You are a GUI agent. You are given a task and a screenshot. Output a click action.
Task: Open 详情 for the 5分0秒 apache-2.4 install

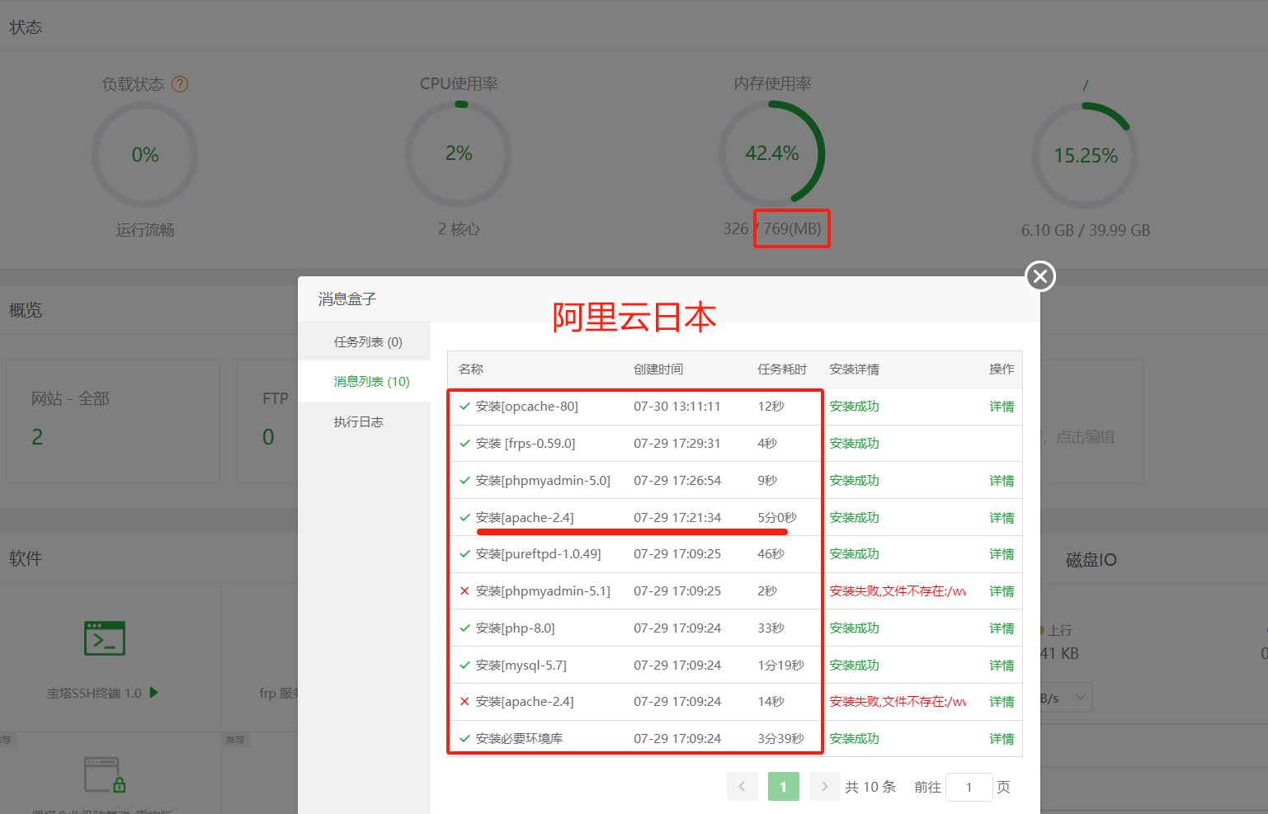[x=1002, y=518]
